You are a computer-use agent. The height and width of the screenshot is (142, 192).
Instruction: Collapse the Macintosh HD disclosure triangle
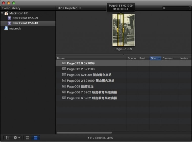[x=2, y=13]
